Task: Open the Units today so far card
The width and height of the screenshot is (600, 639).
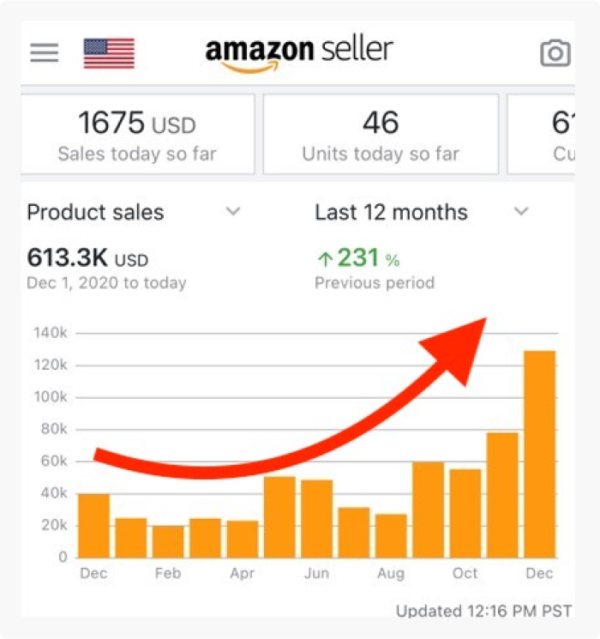Action: [381, 135]
